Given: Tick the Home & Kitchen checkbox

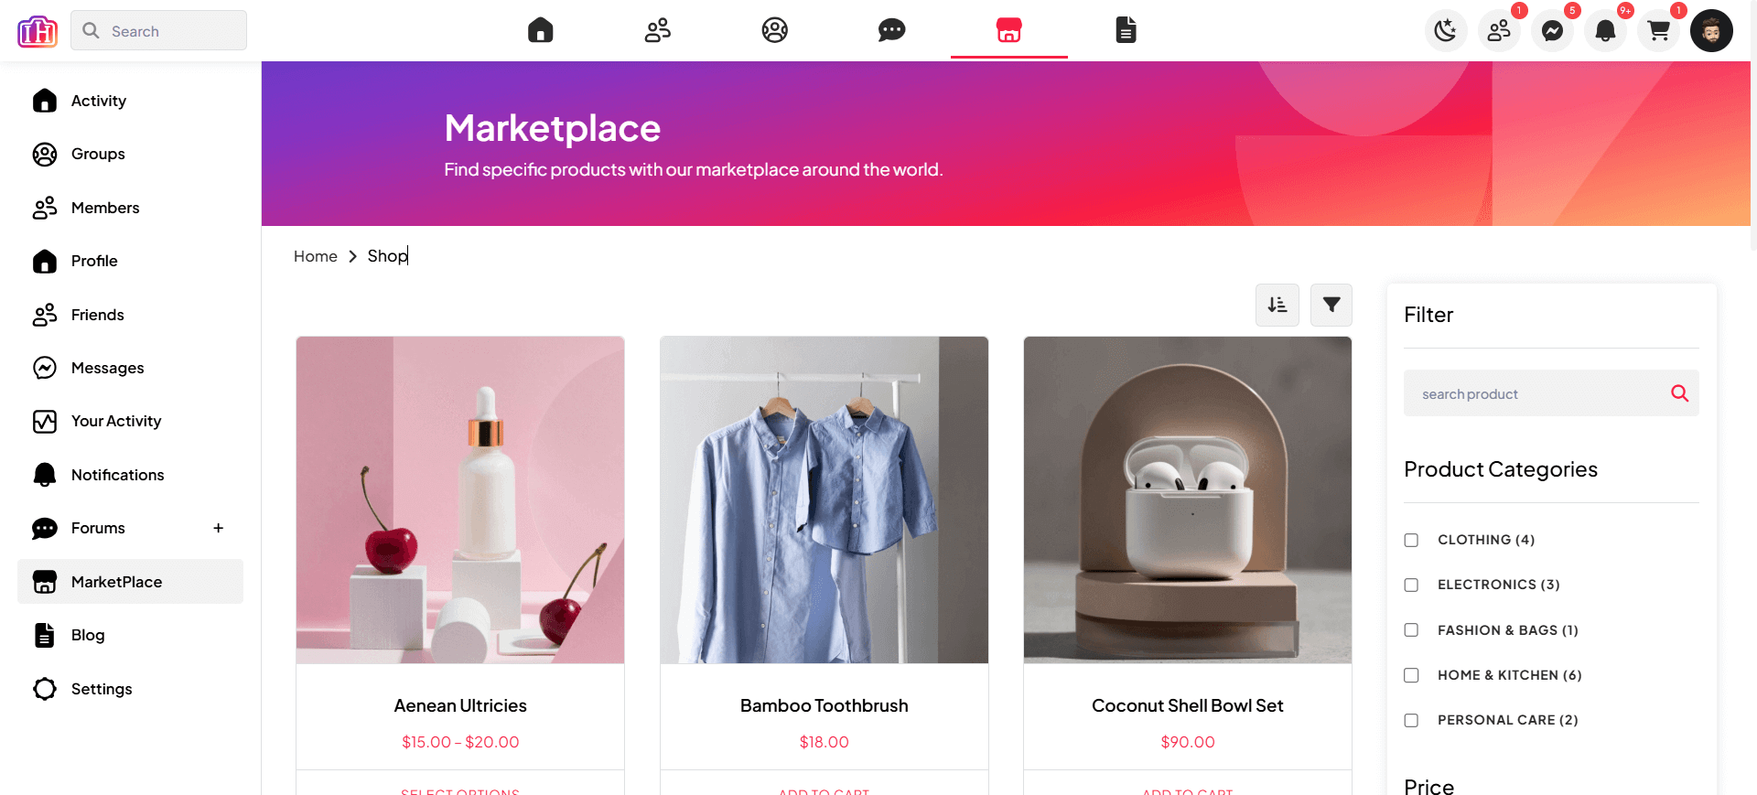Looking at the screenshot, I should pyautogui.click(x=1411, y=675).
